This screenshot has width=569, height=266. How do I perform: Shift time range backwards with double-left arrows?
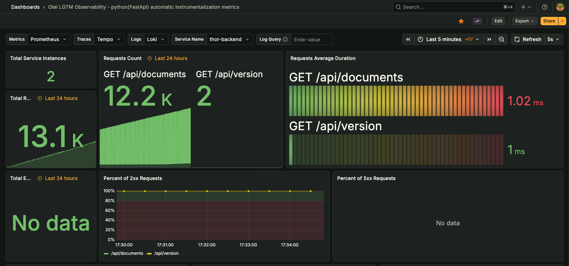click(408, 39)
